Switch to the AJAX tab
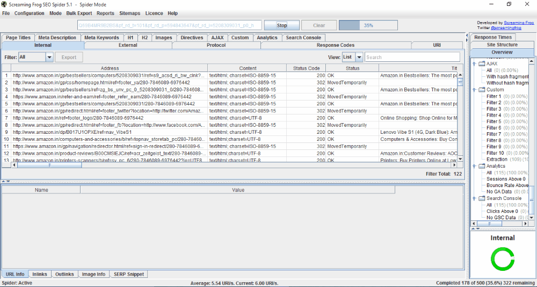 pyautogui.click(x=217, y=38)
